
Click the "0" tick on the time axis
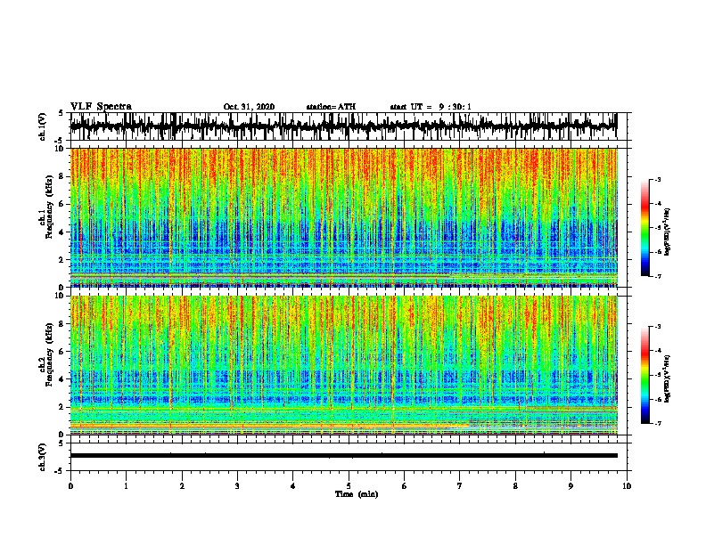click(x=70, y=486)
